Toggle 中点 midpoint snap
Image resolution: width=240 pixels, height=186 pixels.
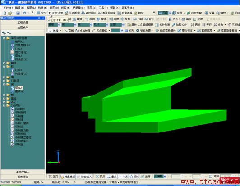(123, 177)
